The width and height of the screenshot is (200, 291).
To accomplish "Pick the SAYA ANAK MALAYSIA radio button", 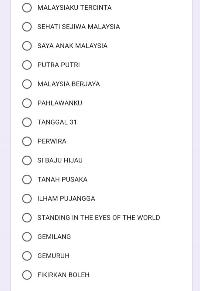I will coord(27,46).
